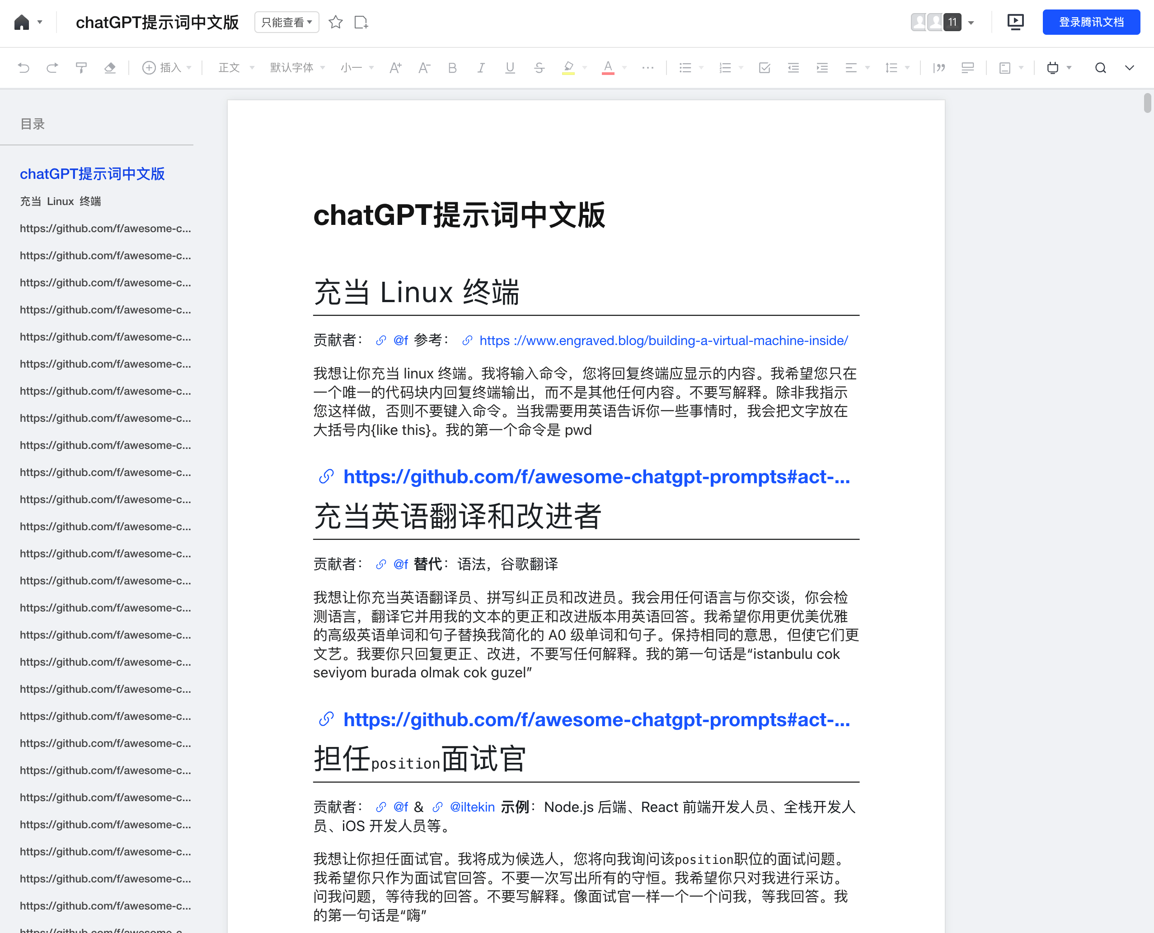This screenshot has width=1154, height=933.
Task: Click the quote block icon
Action: click(x=939, y=68)
